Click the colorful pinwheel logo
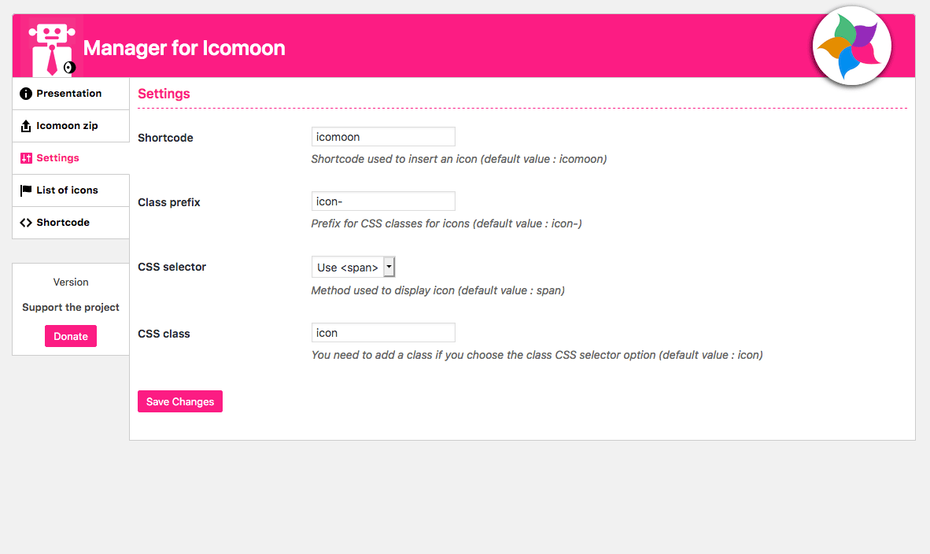Image resolution: width=930 pixels, height=554 pixels. tap(851, 46)
